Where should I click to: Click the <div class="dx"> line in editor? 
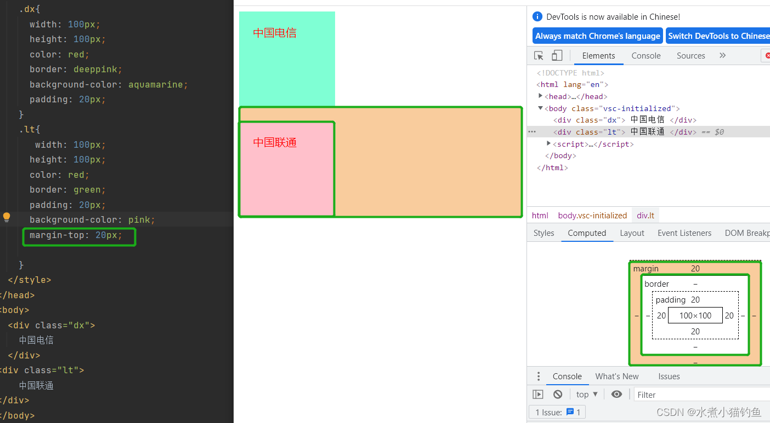pos(52,326)
